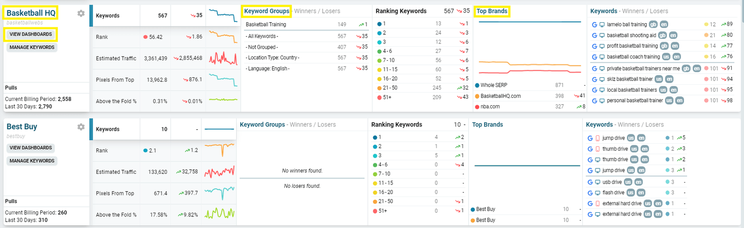The height and width of the screenshot is (228, 744).
Task: Click mobile icon beside external hard drive
Action: tap(598, 203)
